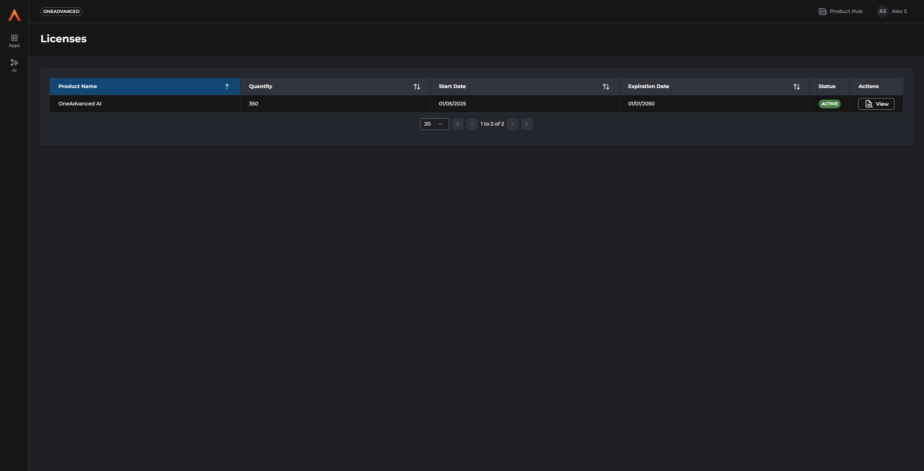Click the Start Date column header label

pos(452,87)
